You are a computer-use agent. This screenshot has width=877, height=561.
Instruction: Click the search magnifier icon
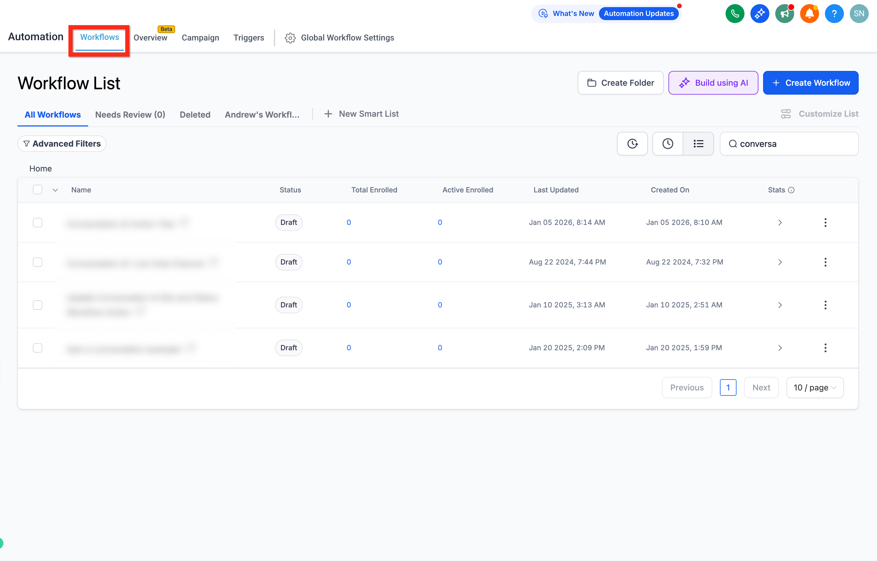point(733,144)
